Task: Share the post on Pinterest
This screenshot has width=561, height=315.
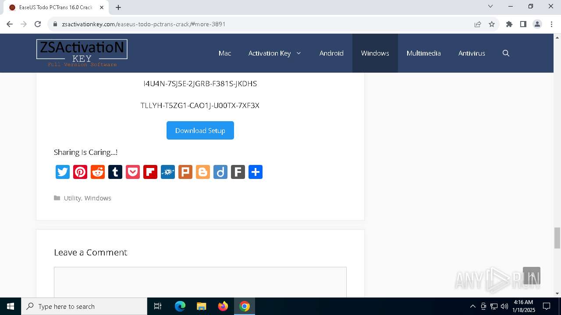Action: click(x=80, y=172)
